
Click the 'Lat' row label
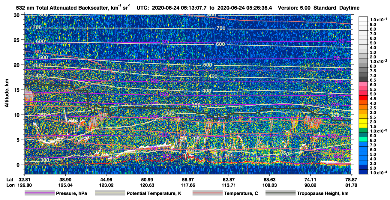point(10,180)
